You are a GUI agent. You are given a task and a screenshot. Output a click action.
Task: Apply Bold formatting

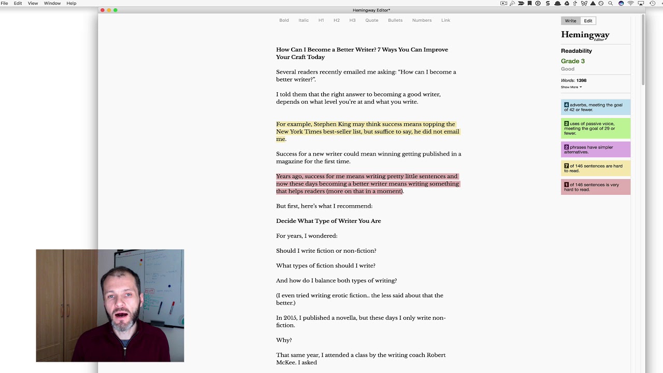tap(284, 20)
